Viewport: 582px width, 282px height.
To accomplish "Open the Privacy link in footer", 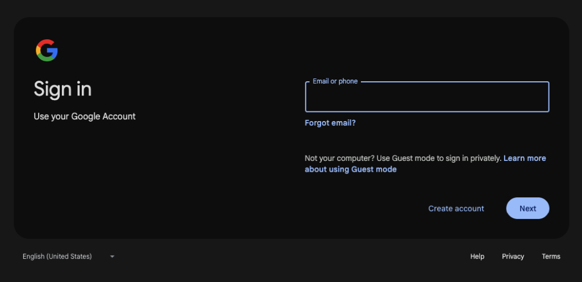I will coord(513,256).
